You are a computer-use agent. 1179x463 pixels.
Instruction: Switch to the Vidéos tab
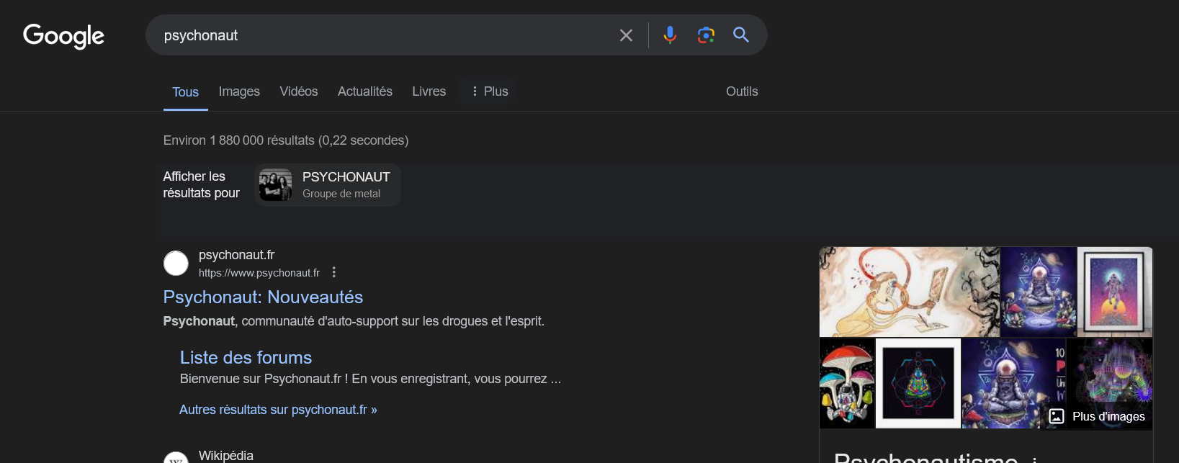coord(299,91)
